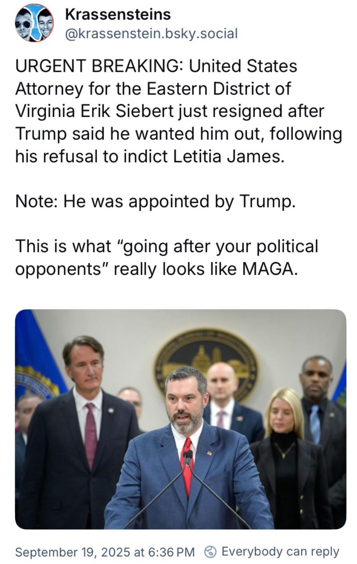Image resolution: width=357 pixels, height=564 pixels.
Task: Open the Krassensteins profile avatar
Action: tap(34, 23)
